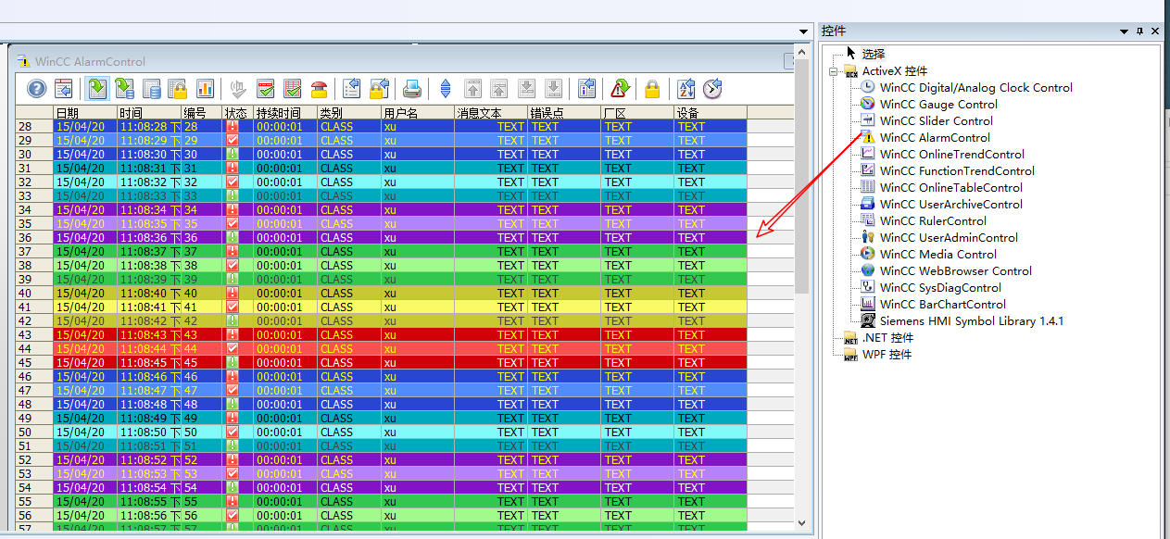Viewport: 1170px width, 539px height.
Task: Click the 日期 column header
Action: coord(85,112)
